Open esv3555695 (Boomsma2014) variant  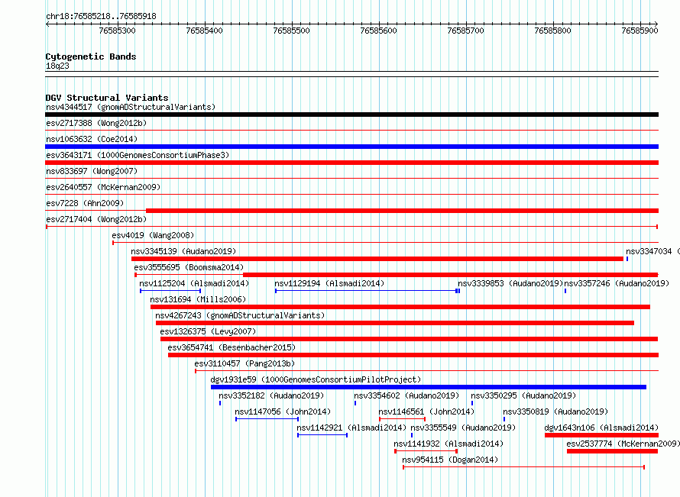pos(189,267)
